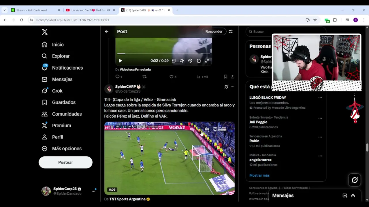Unmute the video player
This screenshot has height=207, width=369.
[182, 61]
